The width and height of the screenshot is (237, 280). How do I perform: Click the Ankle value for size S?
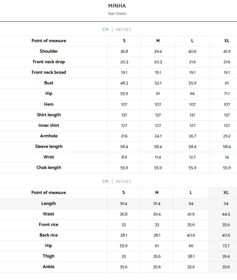tap(123, 267)
